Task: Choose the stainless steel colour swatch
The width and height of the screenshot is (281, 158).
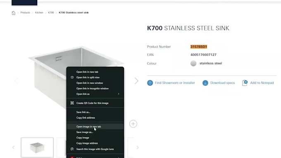Action: point(193,64)
